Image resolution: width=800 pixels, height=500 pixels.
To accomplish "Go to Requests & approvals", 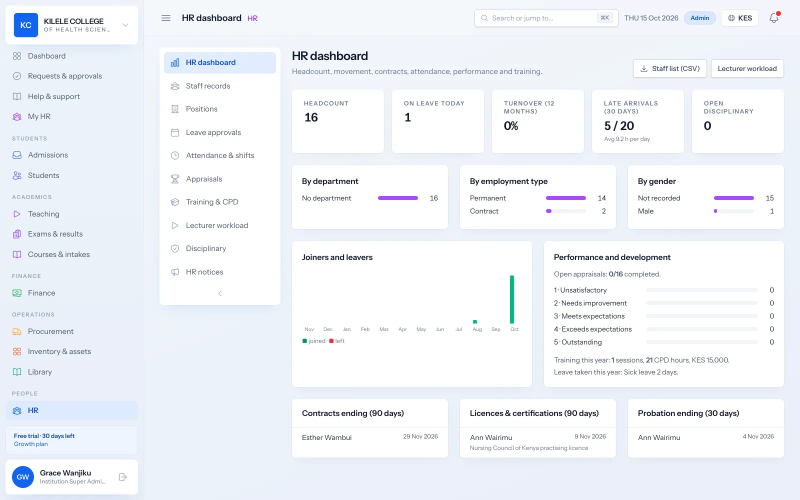I will pyautogui.click(x=72, y=76).
